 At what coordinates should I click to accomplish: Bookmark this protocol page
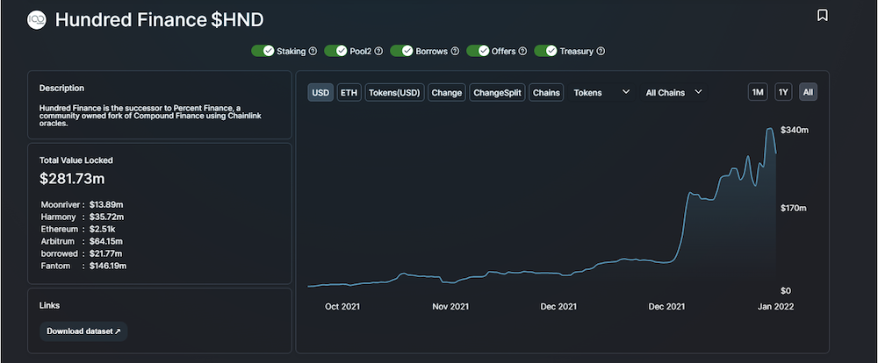822,15
